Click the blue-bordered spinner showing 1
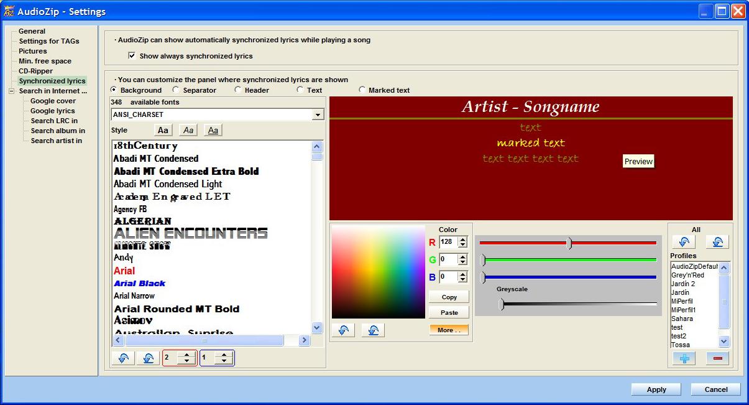 [217, 358]
